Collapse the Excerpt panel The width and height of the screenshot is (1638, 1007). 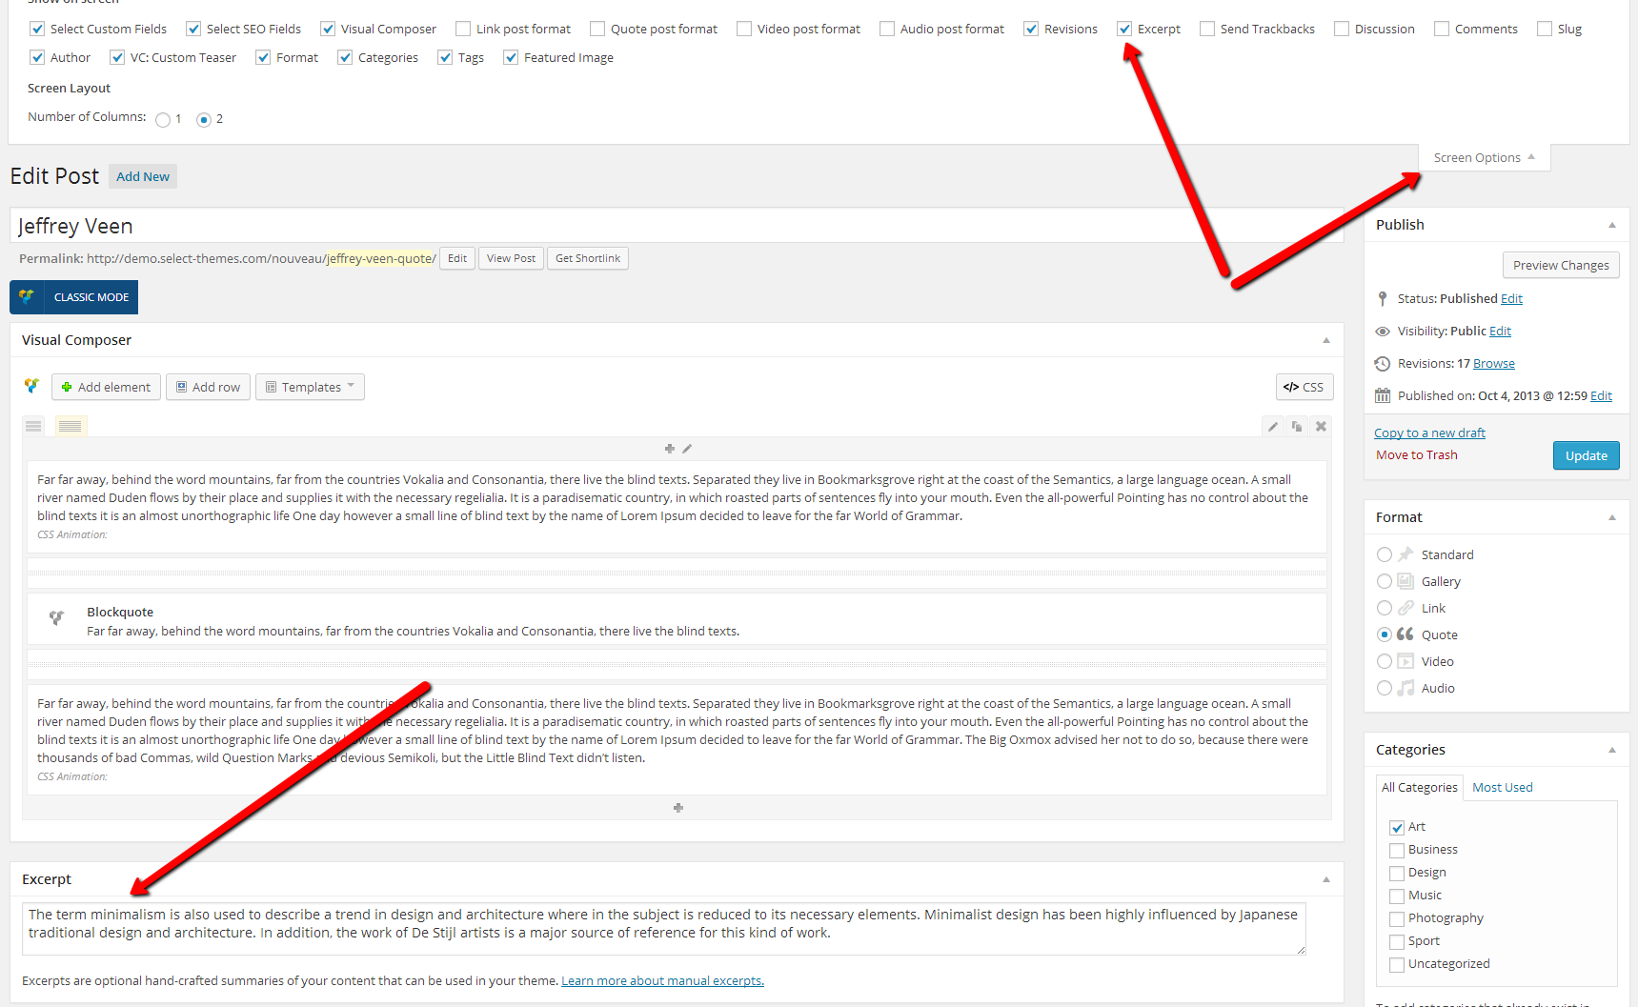(1325, 879)
